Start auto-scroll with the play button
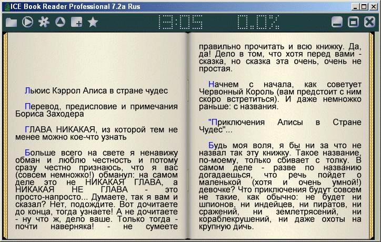This screenshot has height=242, width=381. coord(27,22)
